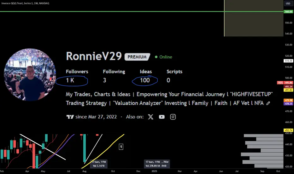Open the RonnieV29 profile picture
294x174 pixels.
30,75
